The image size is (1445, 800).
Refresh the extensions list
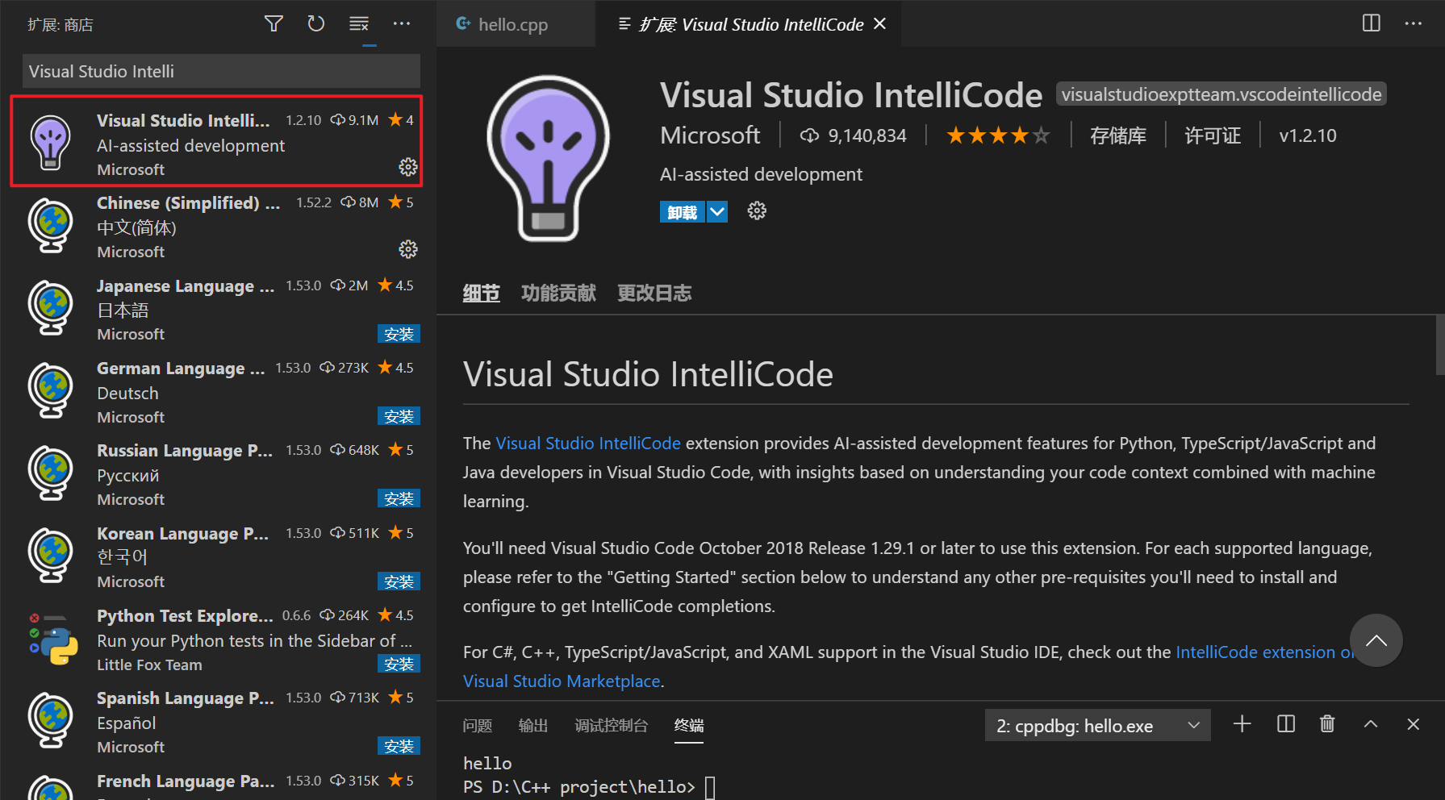pyautogui.click(x=316, y=24)
